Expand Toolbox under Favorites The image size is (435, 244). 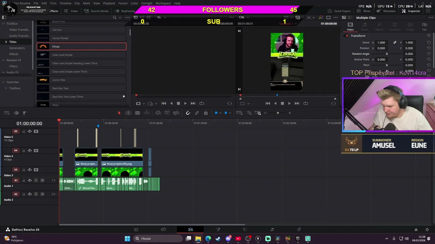pos(6,88)
